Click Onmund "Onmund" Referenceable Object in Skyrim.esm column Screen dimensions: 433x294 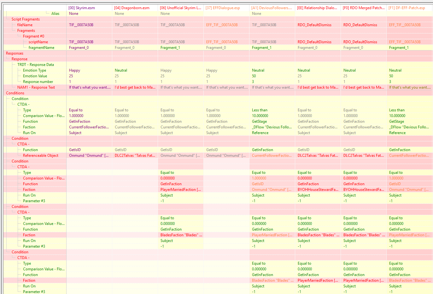coord(89,156)
